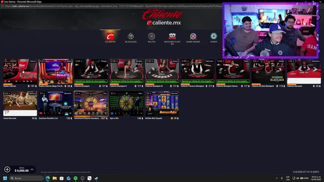The height and width of the screenshot is (182, 324).
Task: Open Microsoft Edge from the taskbar
Action: click(x=48, y=178)
